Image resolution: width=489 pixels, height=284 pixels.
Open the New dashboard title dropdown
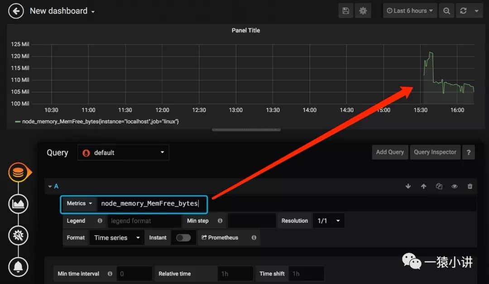[62, 11]
